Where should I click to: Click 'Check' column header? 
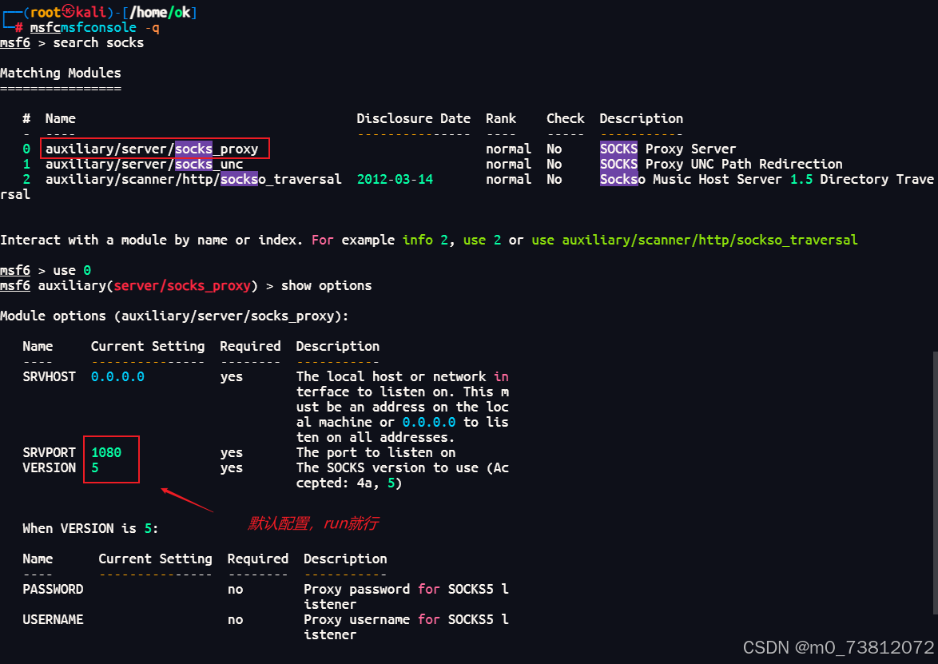566,118
